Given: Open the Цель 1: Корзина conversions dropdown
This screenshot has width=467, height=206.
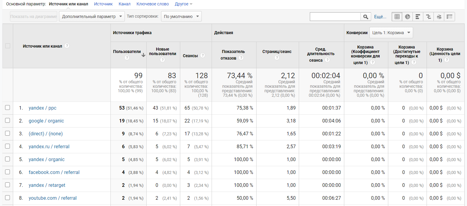Looking at the screenshot, I should click(391, 33).
